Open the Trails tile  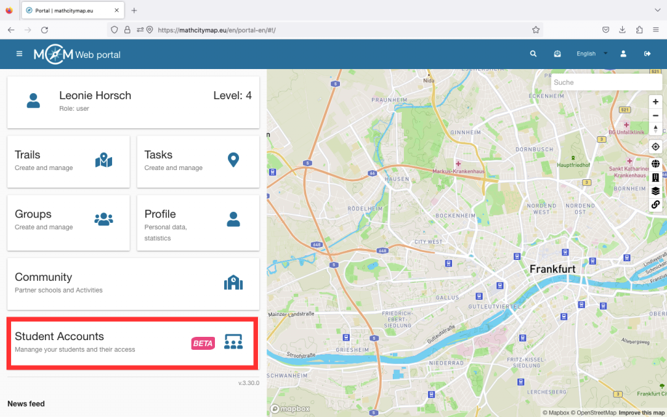pos(68,161)
